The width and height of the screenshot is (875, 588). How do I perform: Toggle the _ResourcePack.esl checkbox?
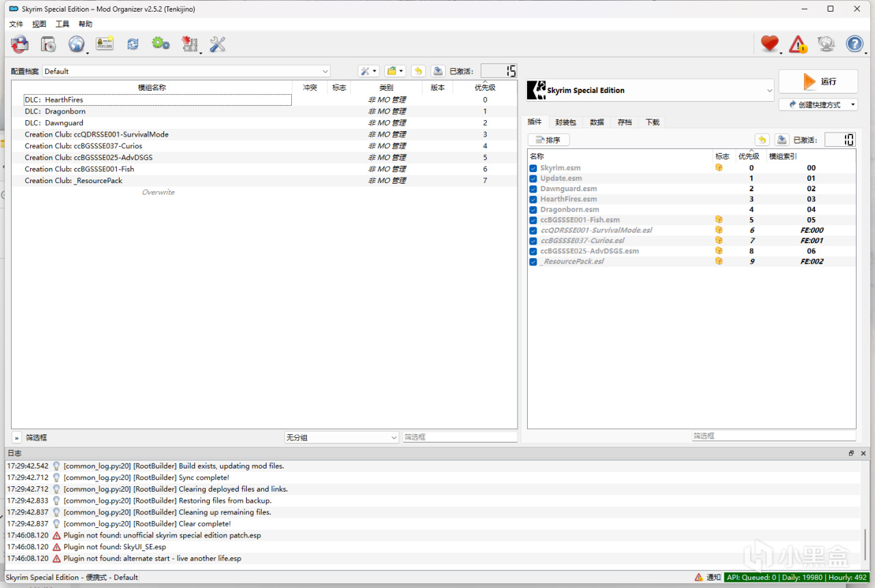[533, 262]
